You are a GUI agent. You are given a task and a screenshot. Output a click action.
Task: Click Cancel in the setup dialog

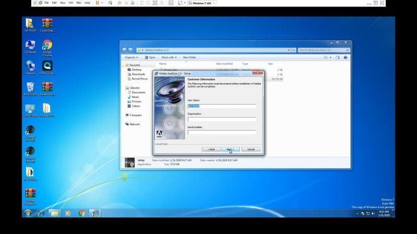[x=251, y=149]
